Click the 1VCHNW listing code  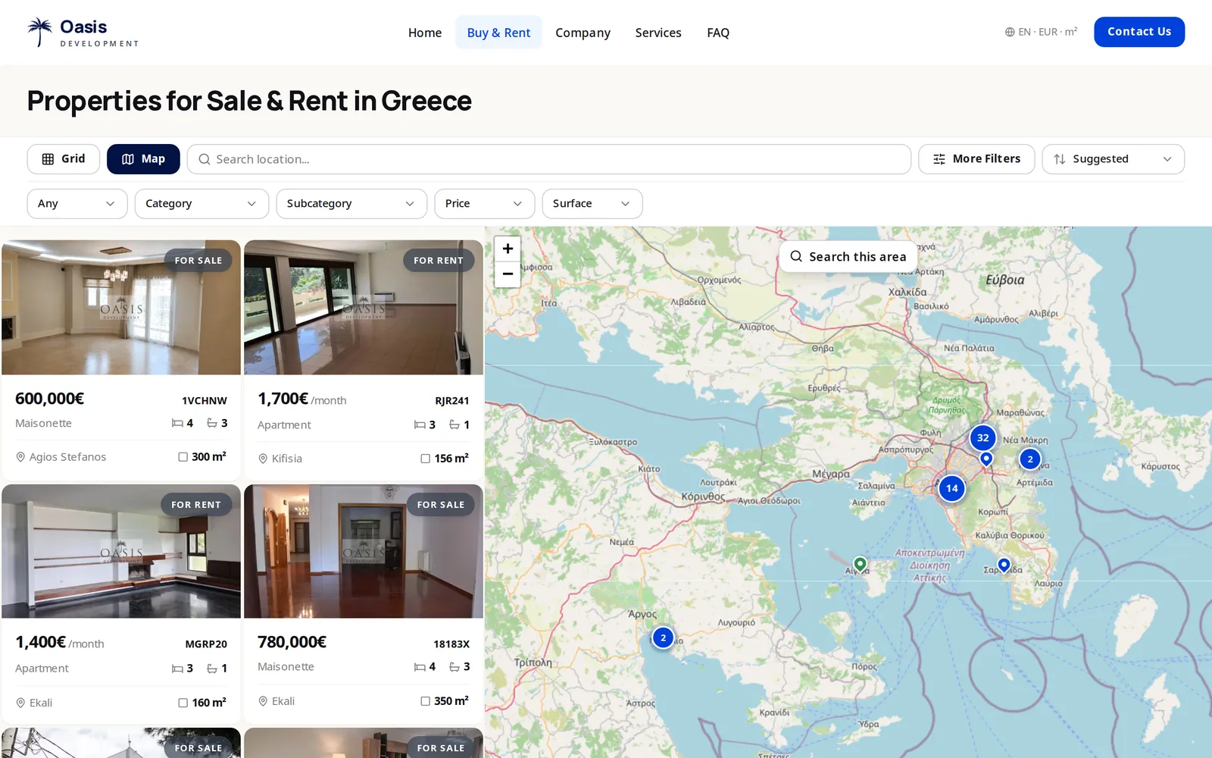205,400
